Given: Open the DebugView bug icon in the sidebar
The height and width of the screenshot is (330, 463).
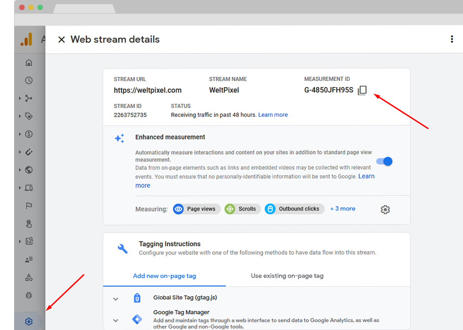Looking at the screenshot, I should (29, 295).
